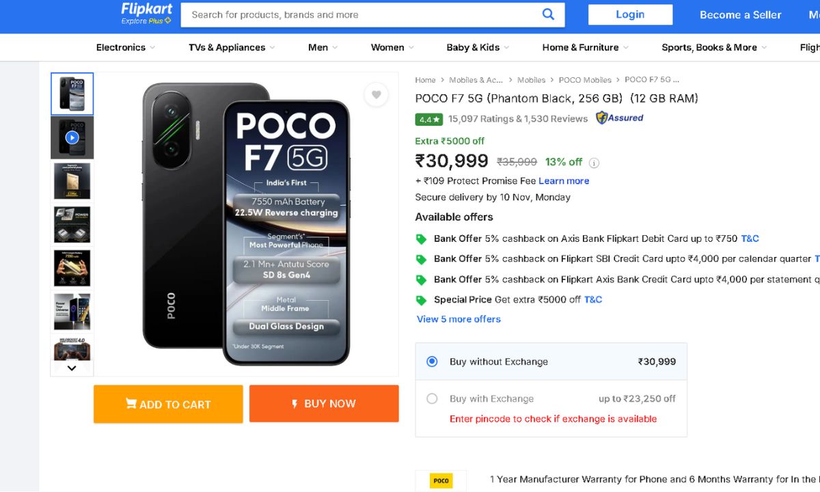Click the BUY NOW button

[324, 404]
